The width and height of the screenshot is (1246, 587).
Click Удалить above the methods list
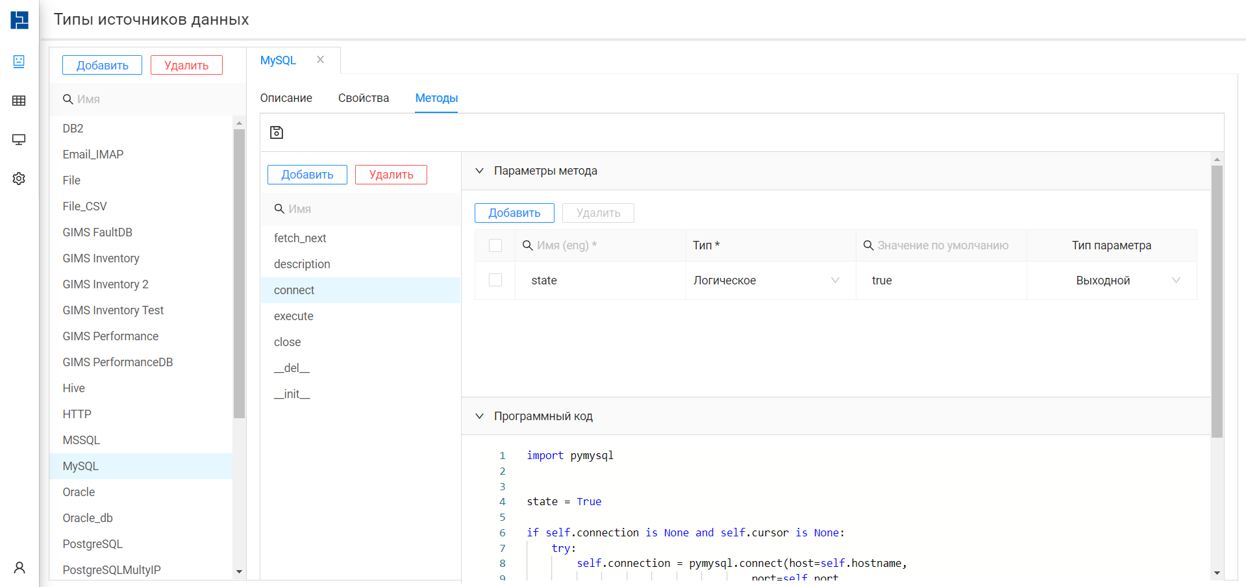point(391,175)
